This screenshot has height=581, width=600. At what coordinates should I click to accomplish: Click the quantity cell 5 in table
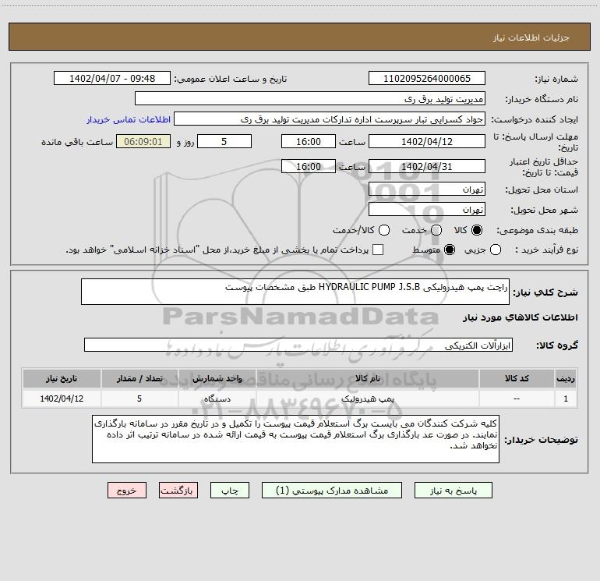click(x=139, y=399)
